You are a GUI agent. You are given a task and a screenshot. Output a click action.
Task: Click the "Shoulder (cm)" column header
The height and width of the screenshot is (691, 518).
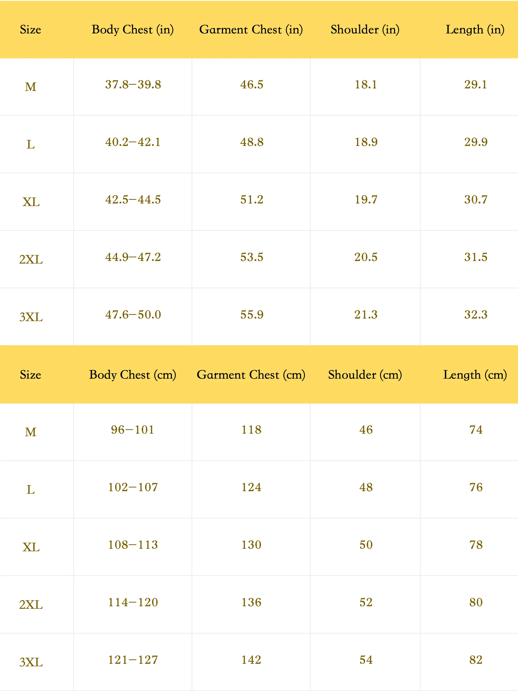[365, 375]
